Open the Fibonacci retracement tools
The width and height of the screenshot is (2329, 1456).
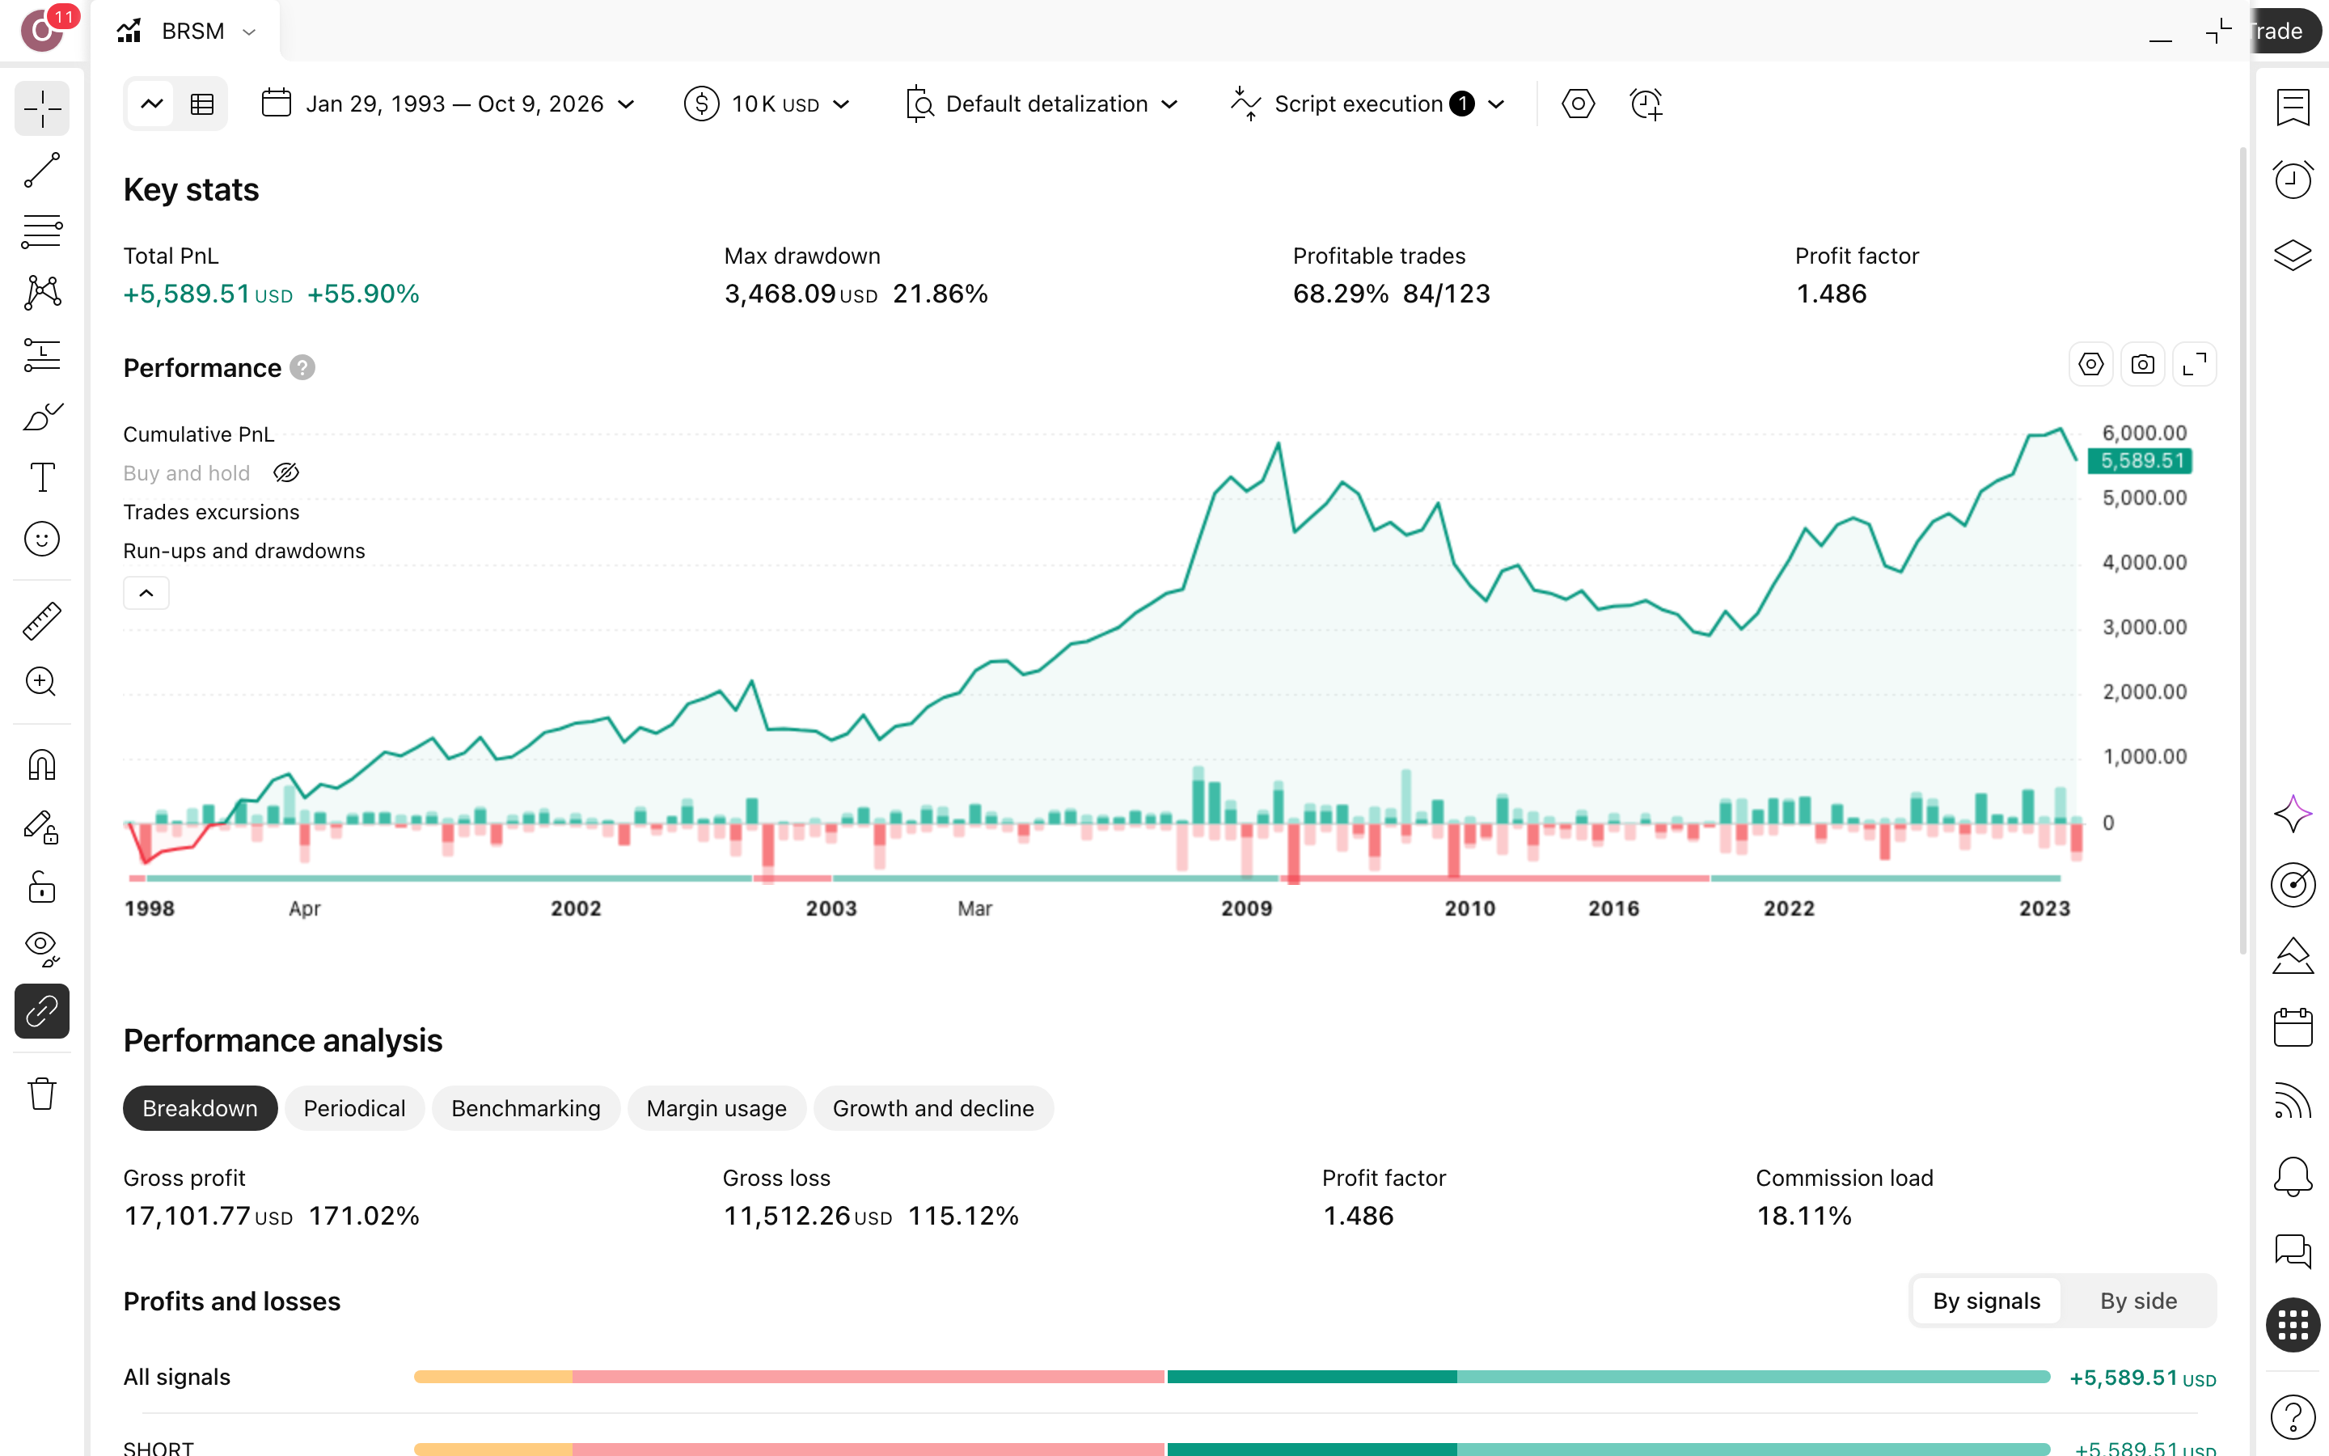tap(42, 232)
